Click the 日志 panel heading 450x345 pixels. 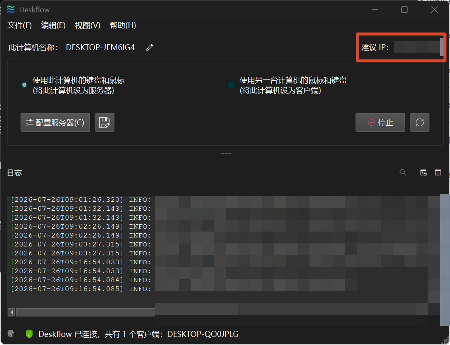pos(14,172)
